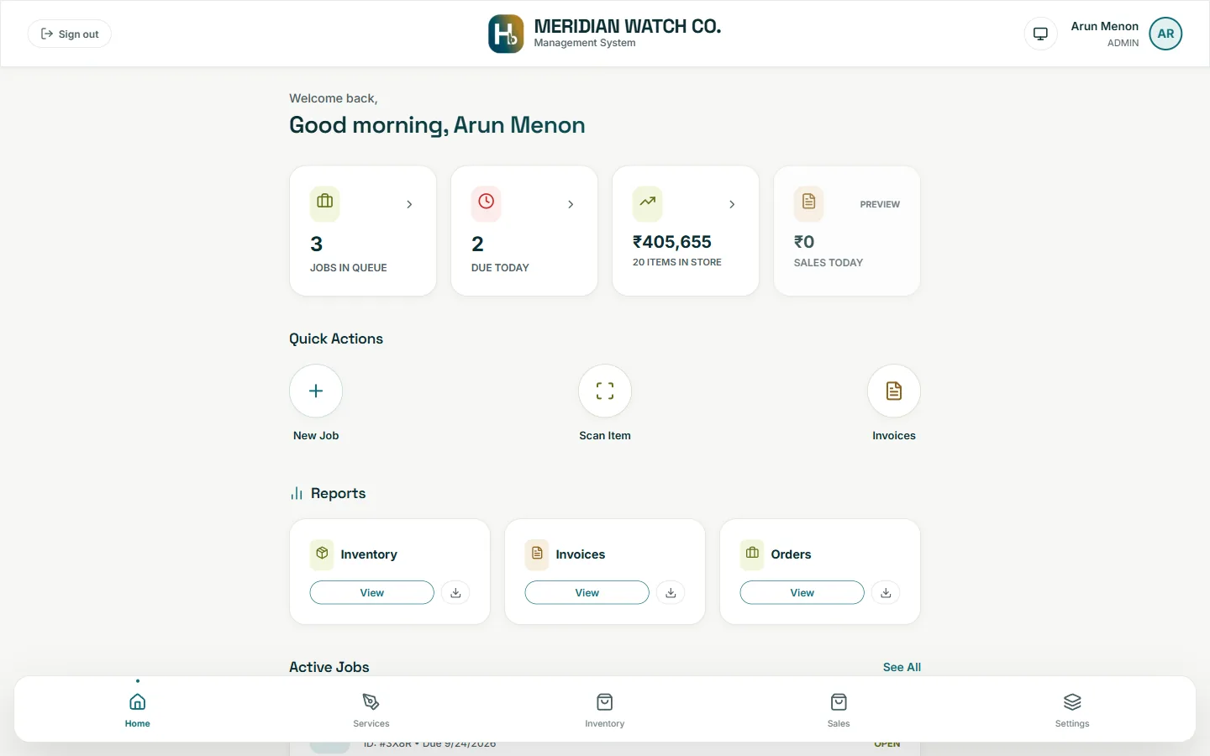Click the DUE TODAY label

click(500, 268)
